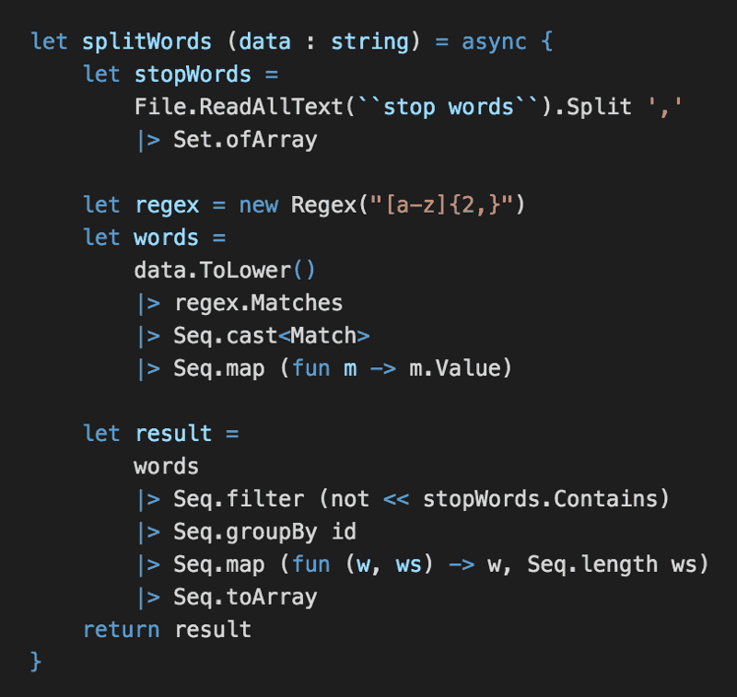The width and height of the screenshot is (737, 697).
Task: Click the return keyword
Action: [x=121, y=630]
